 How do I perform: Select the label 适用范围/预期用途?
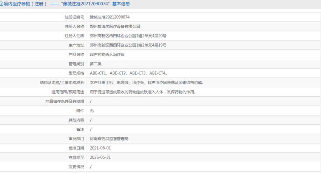tap(68, 92)
